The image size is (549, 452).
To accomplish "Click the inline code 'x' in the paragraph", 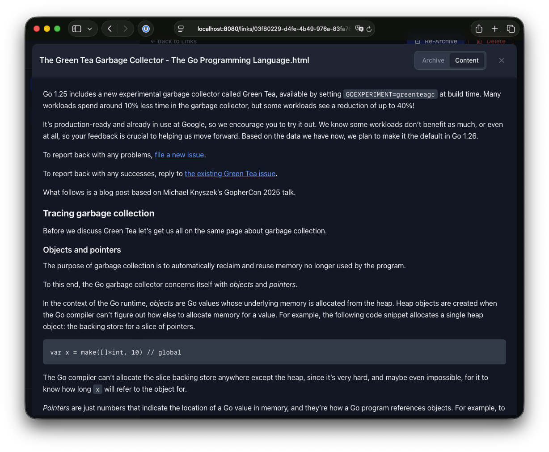I will (x=97, y=389).
